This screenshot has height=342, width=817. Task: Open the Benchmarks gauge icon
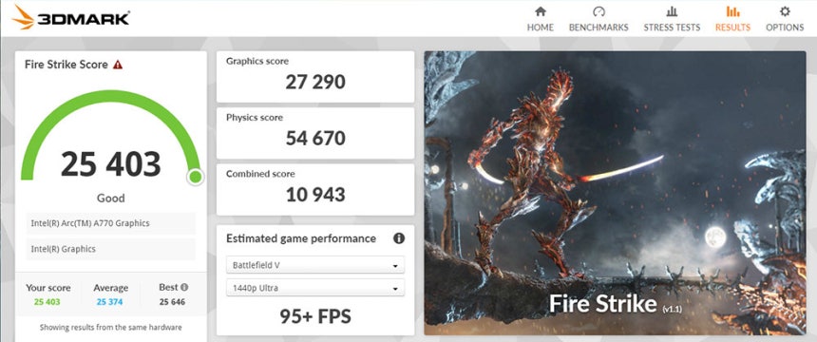click(598, 11)
